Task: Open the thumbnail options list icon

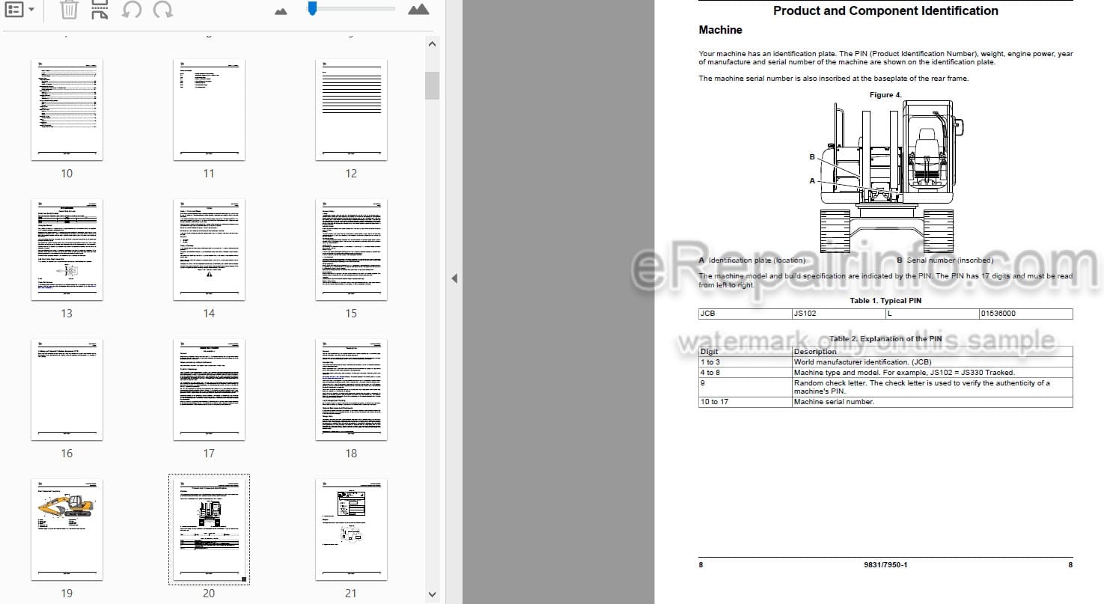Action: pos(14,10)
